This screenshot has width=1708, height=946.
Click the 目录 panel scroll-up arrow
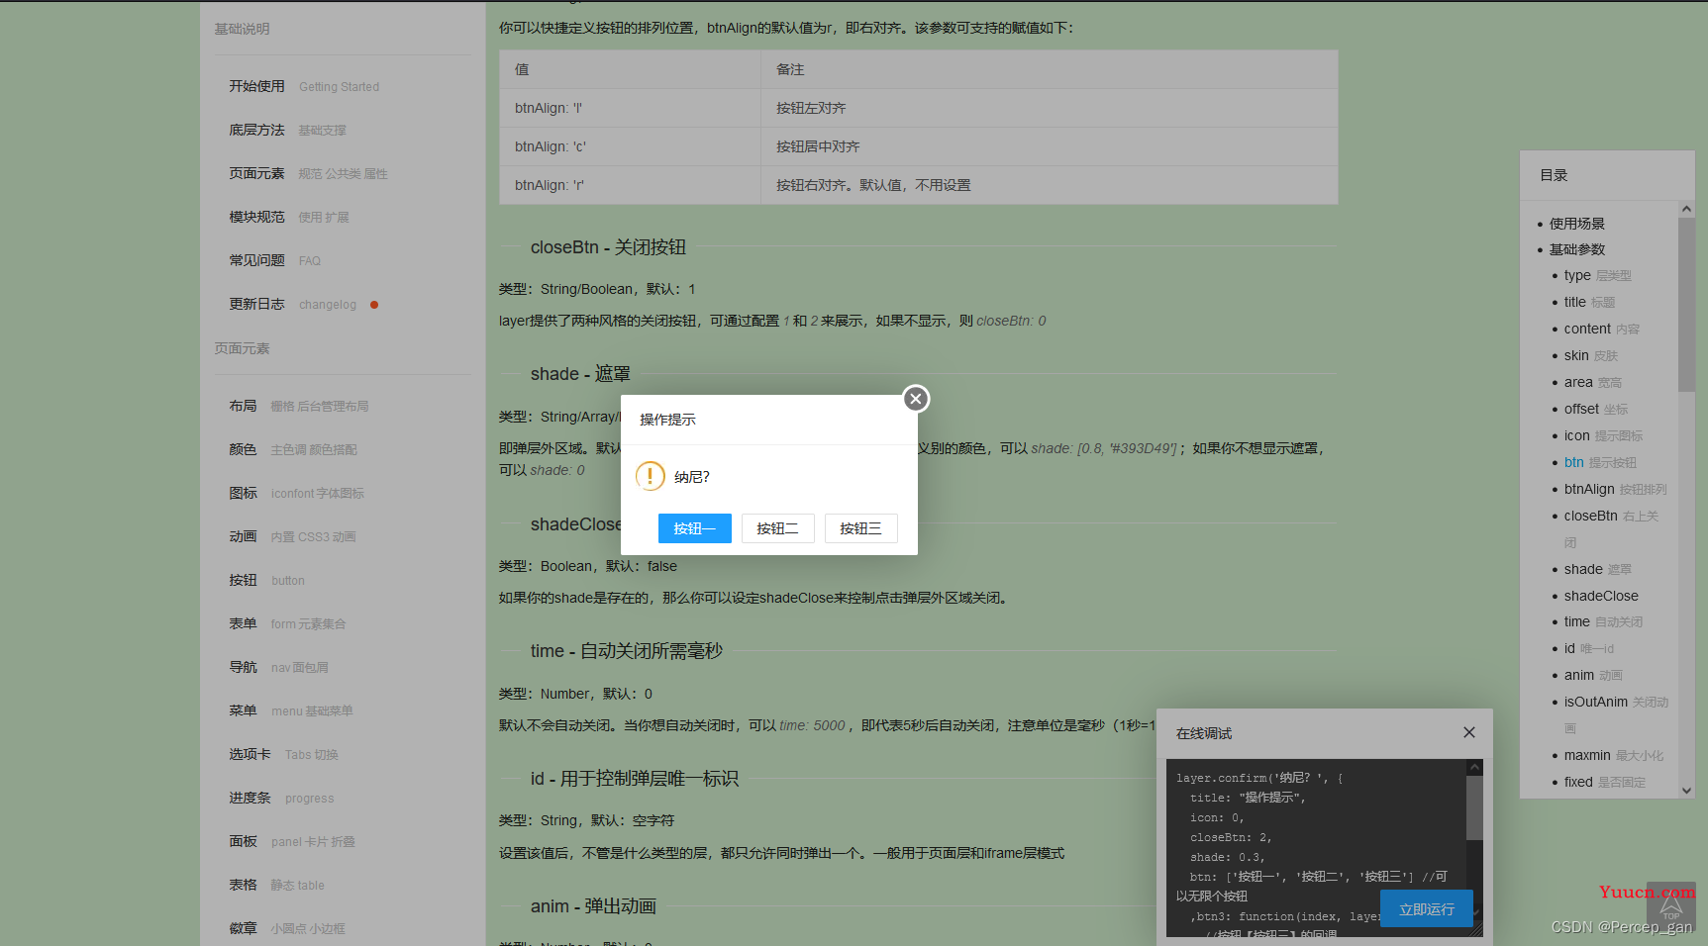tap(1686, 209)
